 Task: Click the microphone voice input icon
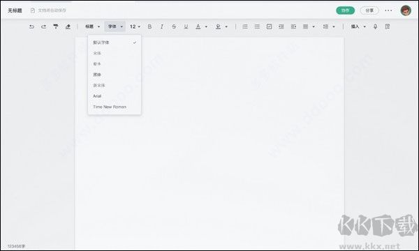point(375,26)
